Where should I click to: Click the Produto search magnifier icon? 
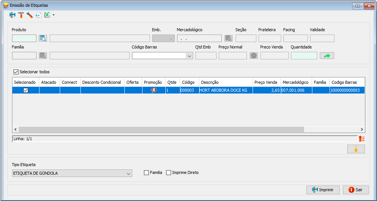tap(43, 38)
